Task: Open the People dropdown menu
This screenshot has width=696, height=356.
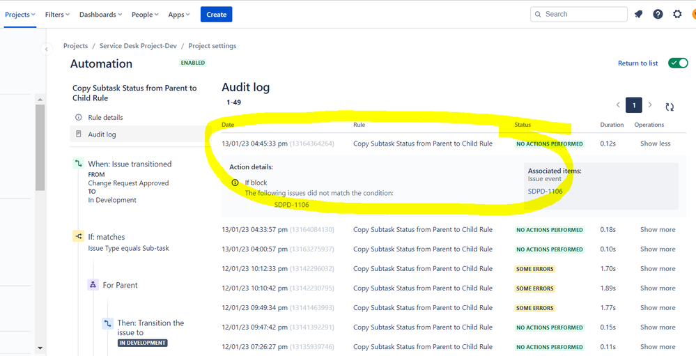Action: click(x=145, y=14)
